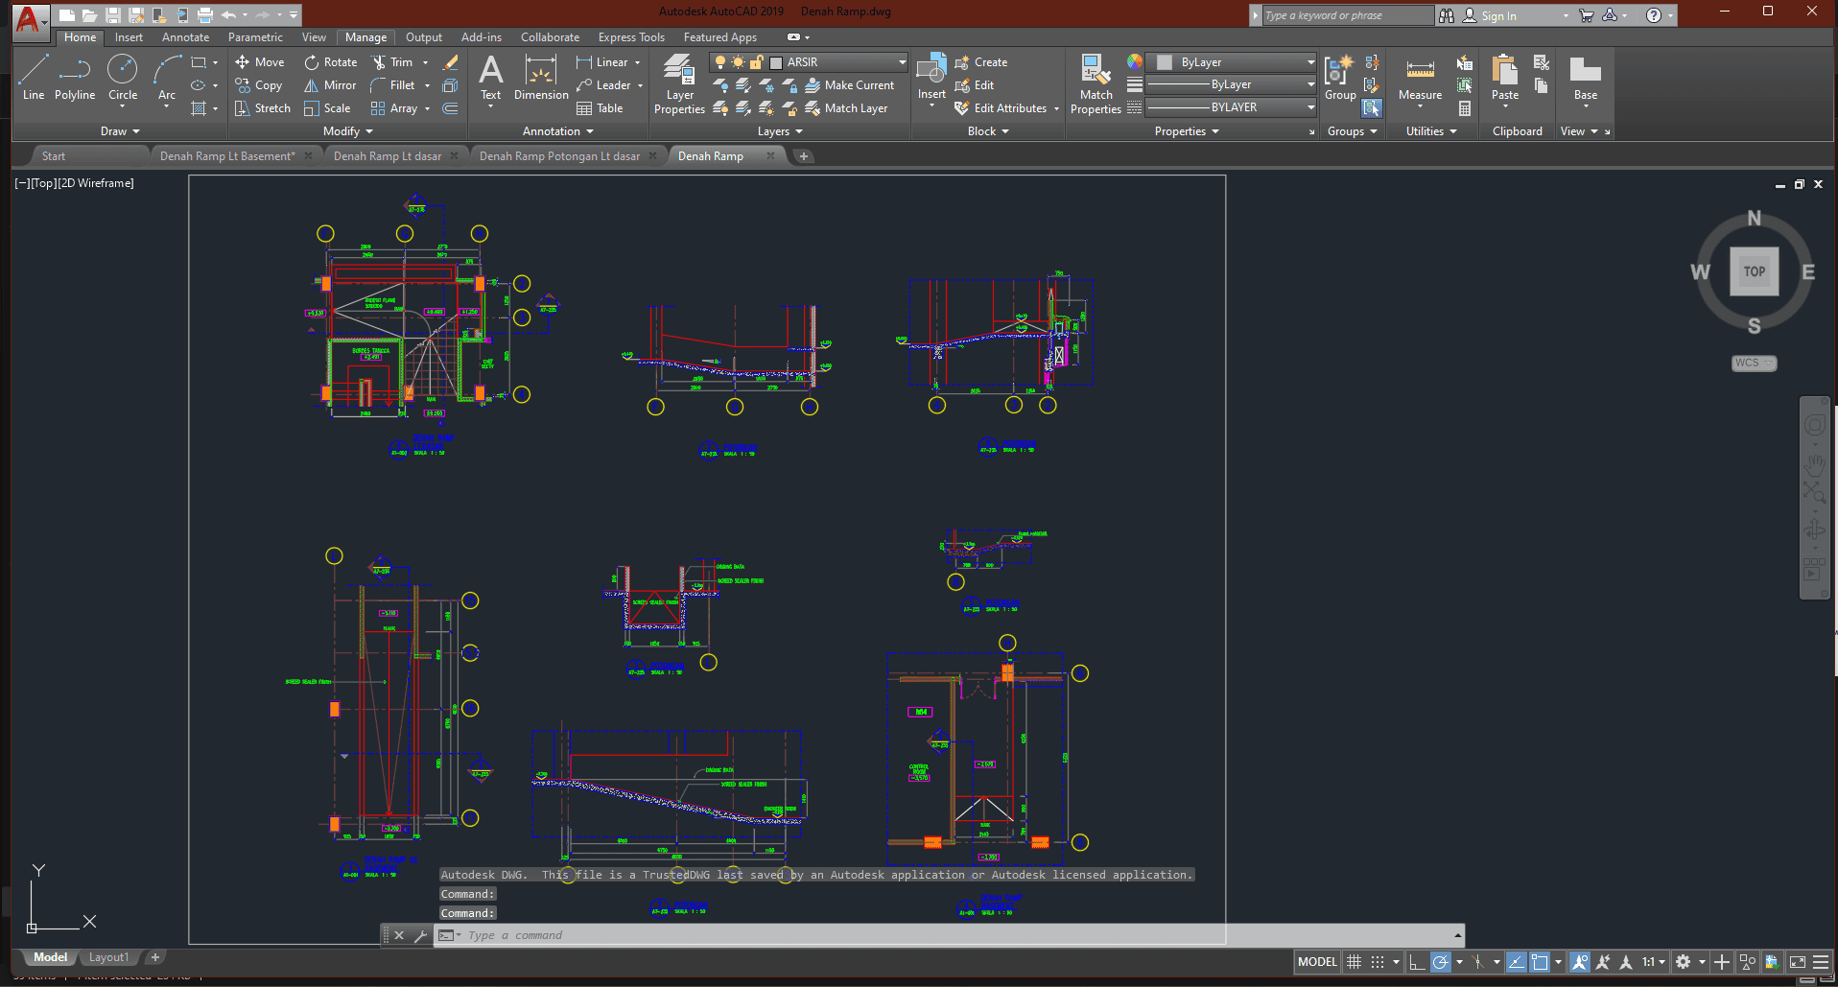
Task: Click the Make Current layer button
Action: coord(849,85)
